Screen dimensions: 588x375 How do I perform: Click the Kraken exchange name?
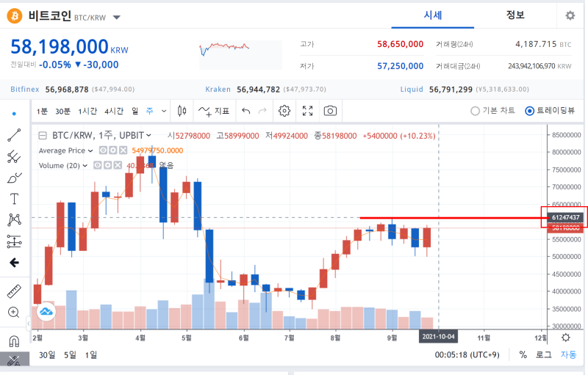[218, 90]
